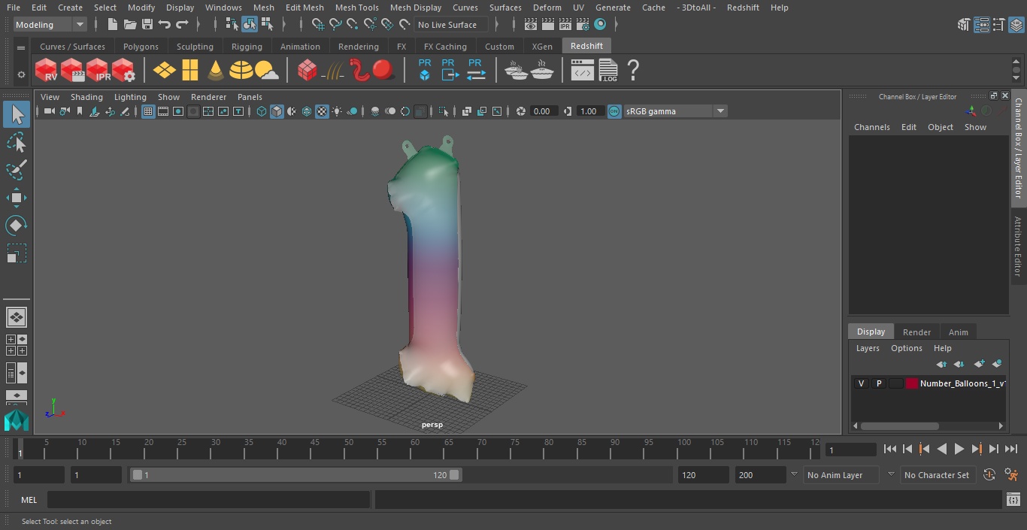Viewport: 1027px width, 530px height.
Task: Open the Layers menu in Layer Editor
Action: 868,348
